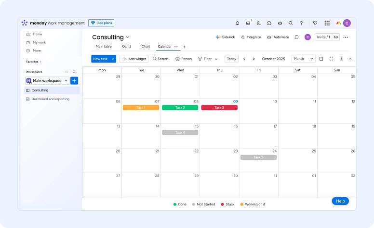The image size is (374, 228).
Task: Open Task 2 on the calendar
Action: (180, 108)
